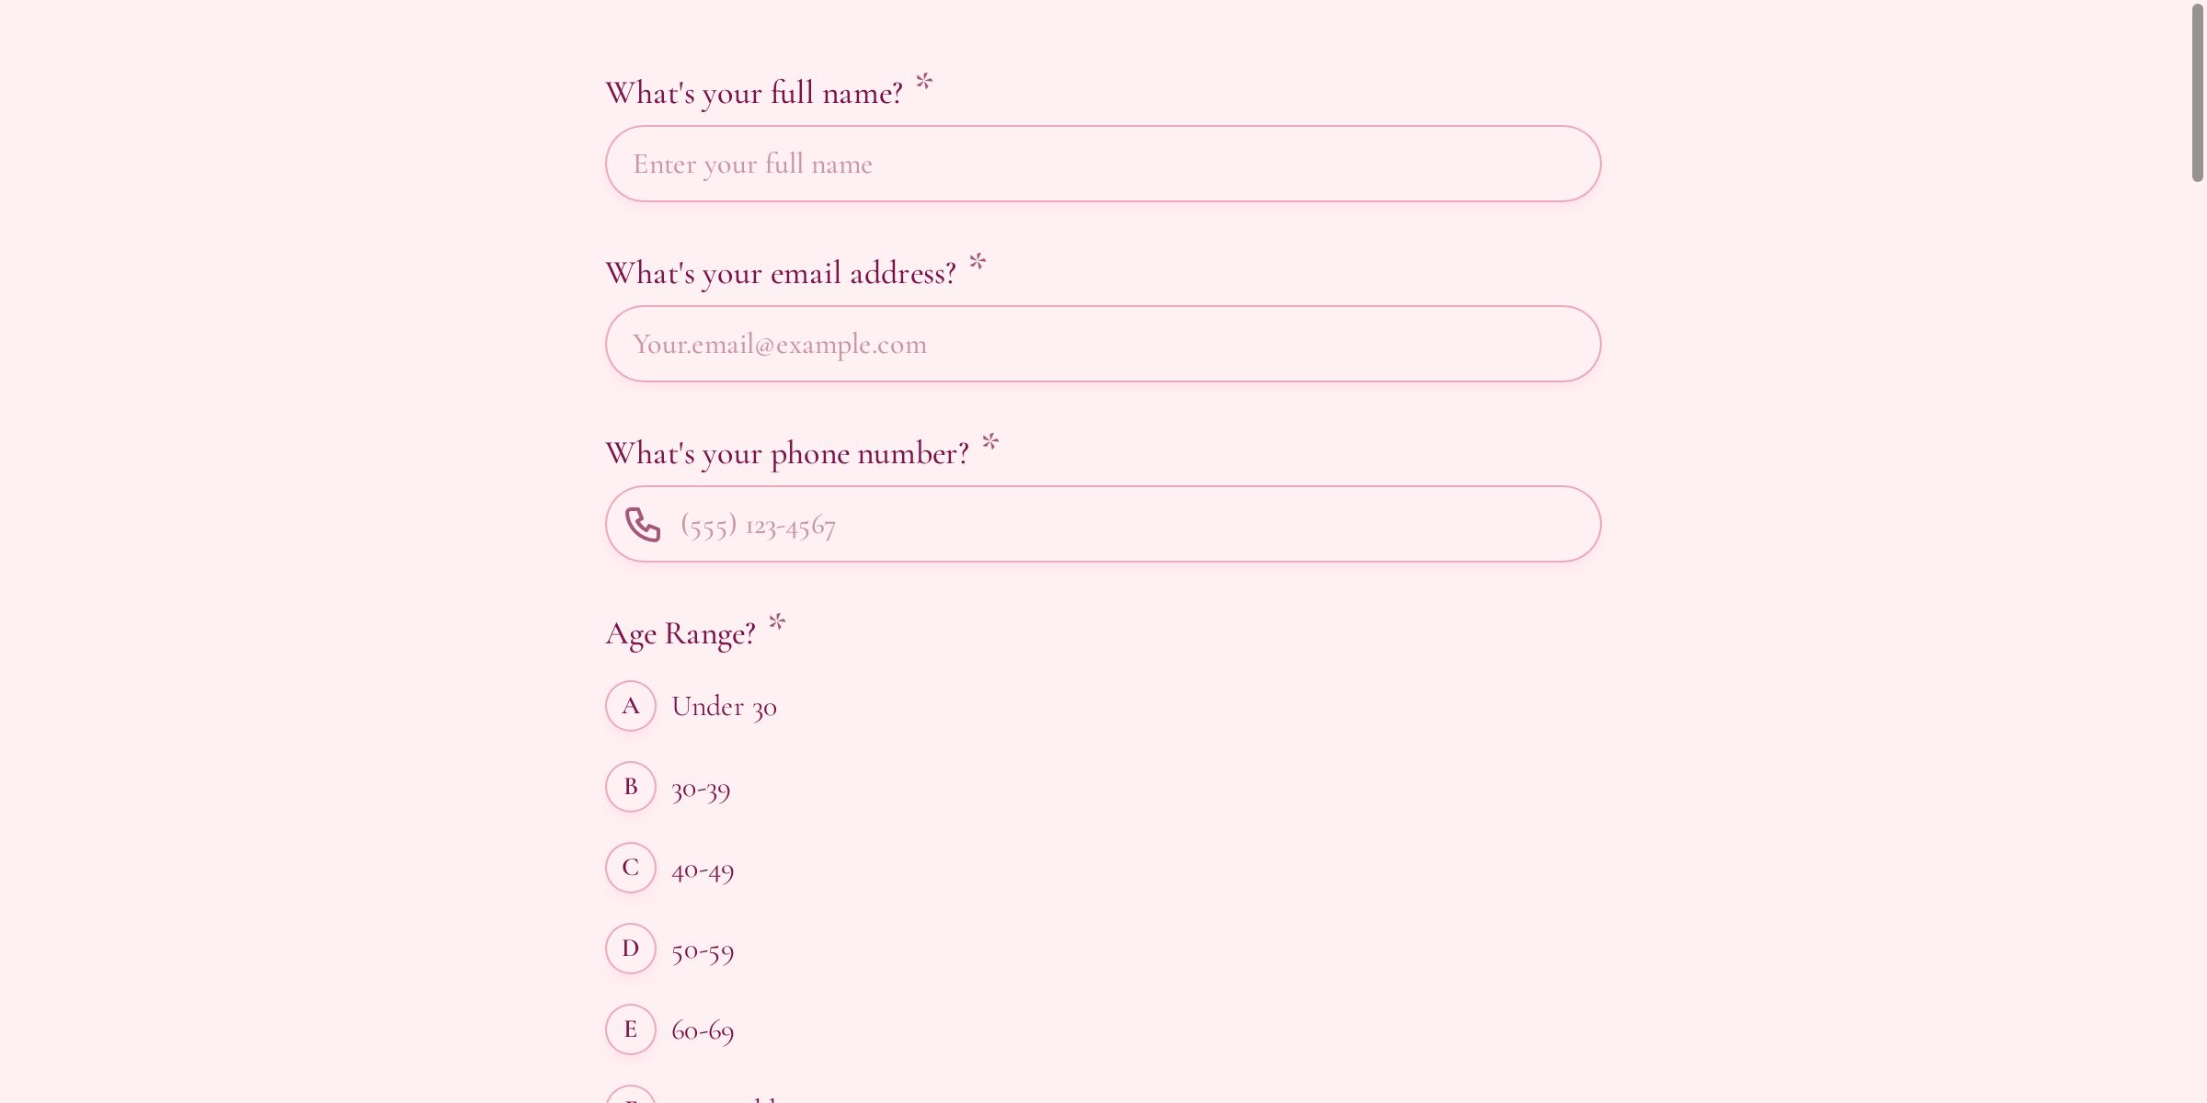
Task: Select the letter D circle badge
Action: click(631, 949)
